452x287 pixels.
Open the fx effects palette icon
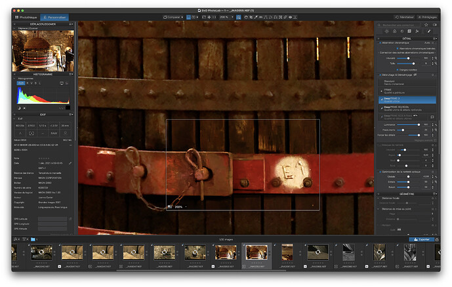[x=418, y=31]
